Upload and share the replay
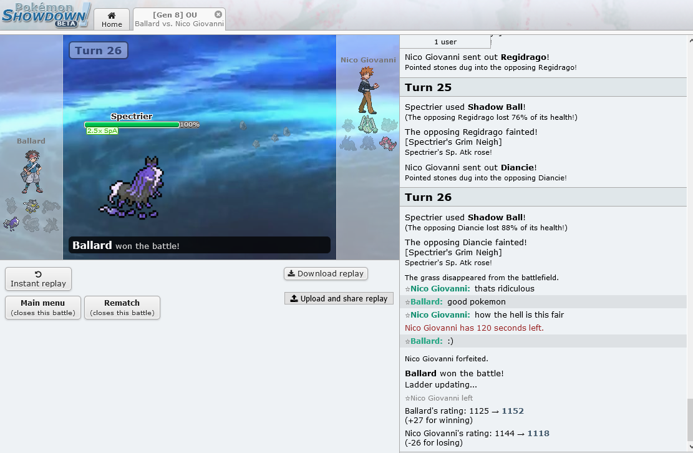Screen dimensions: 693x453 (339, 298)
